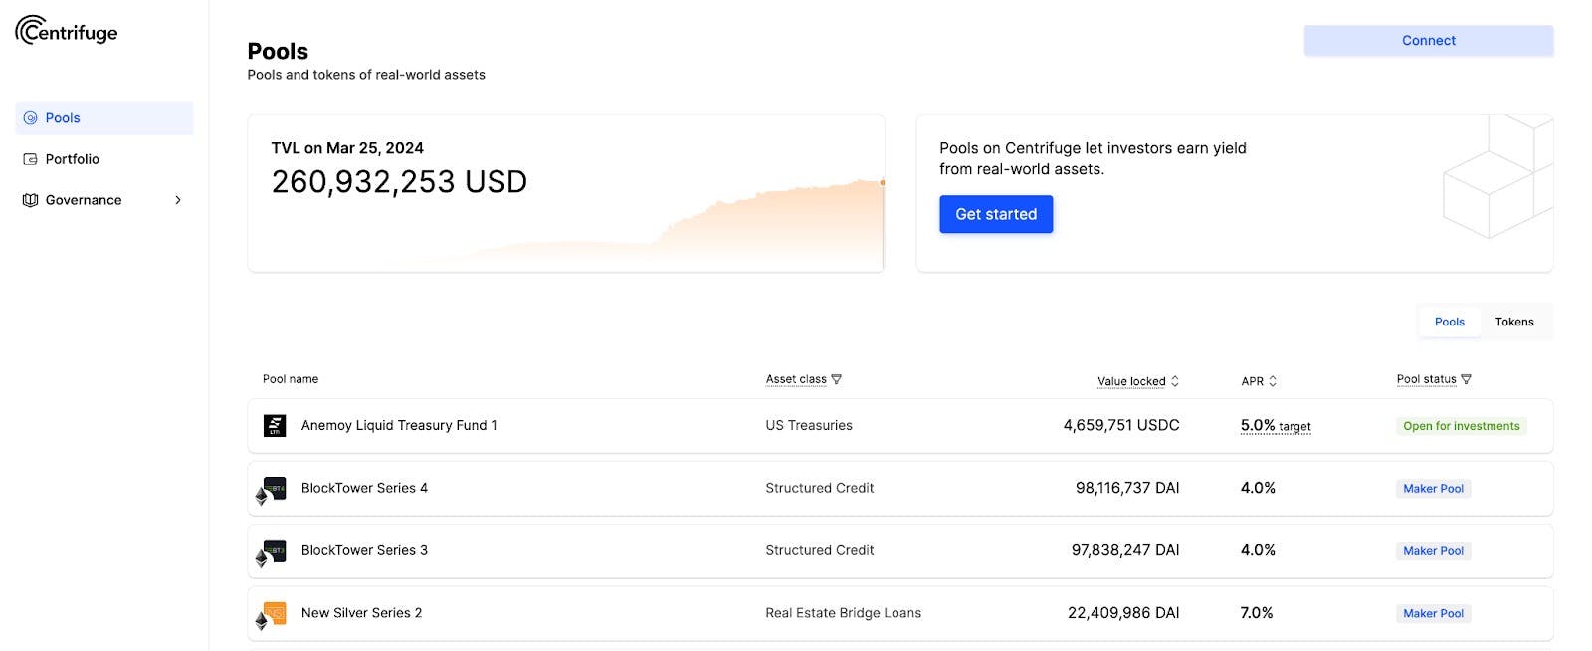Screen dimensions: 1592x651
Task: Expand the Governance submenu chevron
Action: [178, 200]
